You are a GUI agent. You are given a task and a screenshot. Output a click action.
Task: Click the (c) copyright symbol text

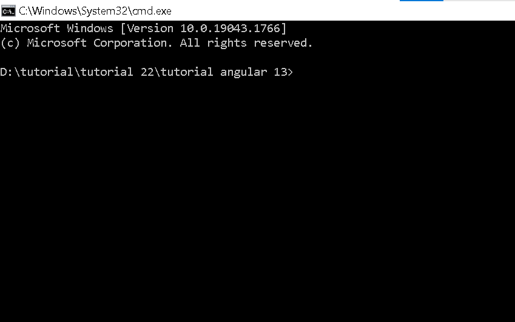coord(10,43)
